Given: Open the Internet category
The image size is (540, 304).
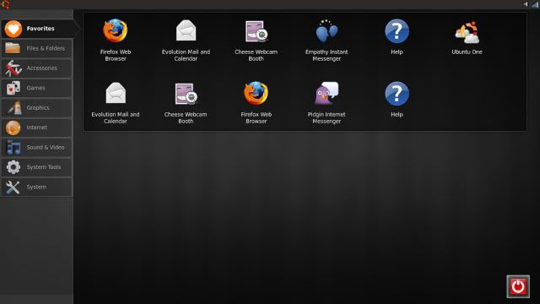Looking at the screenshot, I should pos(37,128).
